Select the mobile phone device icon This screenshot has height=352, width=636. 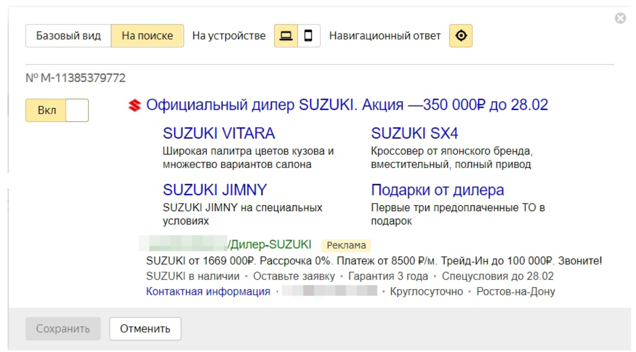(309, 36)
